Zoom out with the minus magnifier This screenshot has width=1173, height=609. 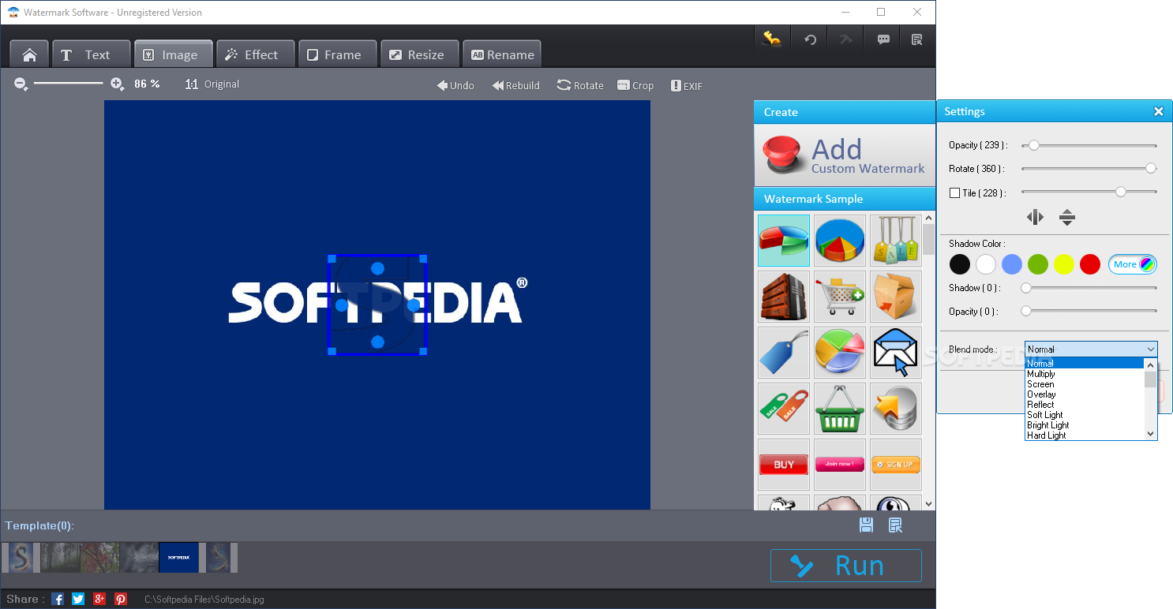tap(21, 84)
